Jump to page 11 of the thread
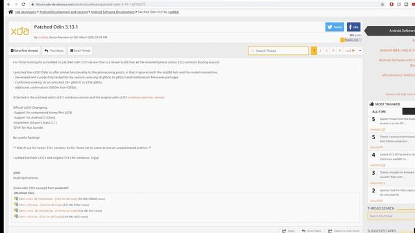Image resolution: width=415 pixels, height=233 pixels. pyautogui.click(x=333, y=50)
